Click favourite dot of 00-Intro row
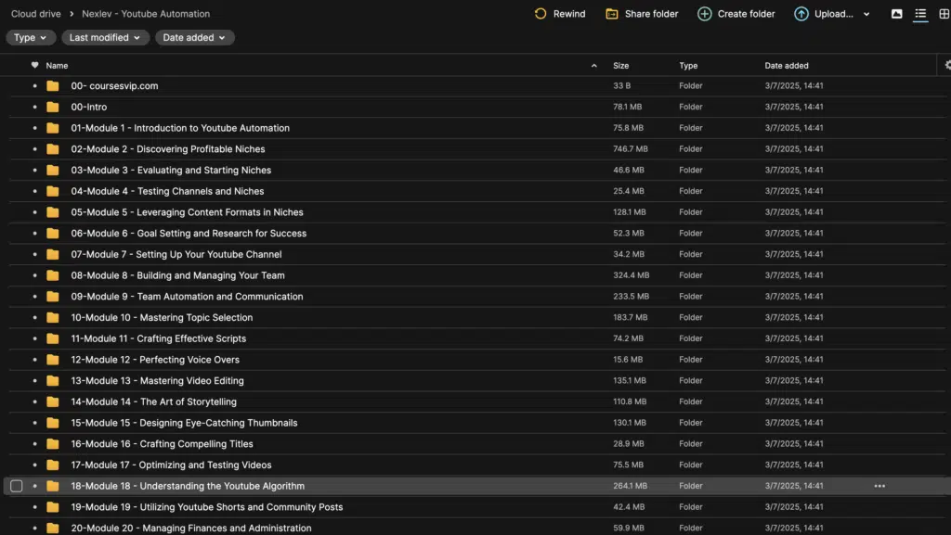The height and width of the screenshot is (535, 951). coord(34,108)
